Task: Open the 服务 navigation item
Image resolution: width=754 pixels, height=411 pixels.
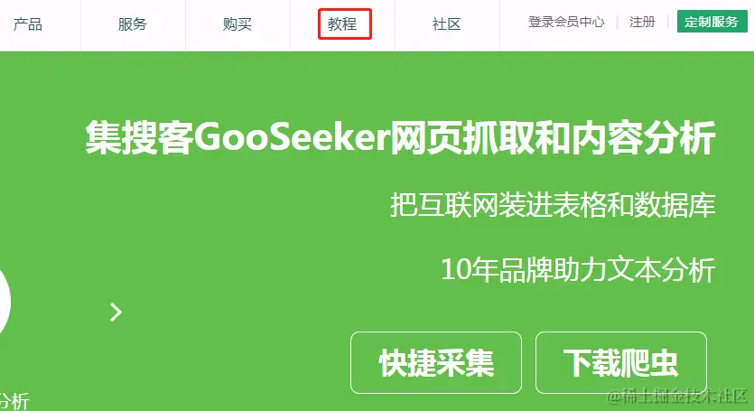Action: pyautogui.click(x=132, y=24)
